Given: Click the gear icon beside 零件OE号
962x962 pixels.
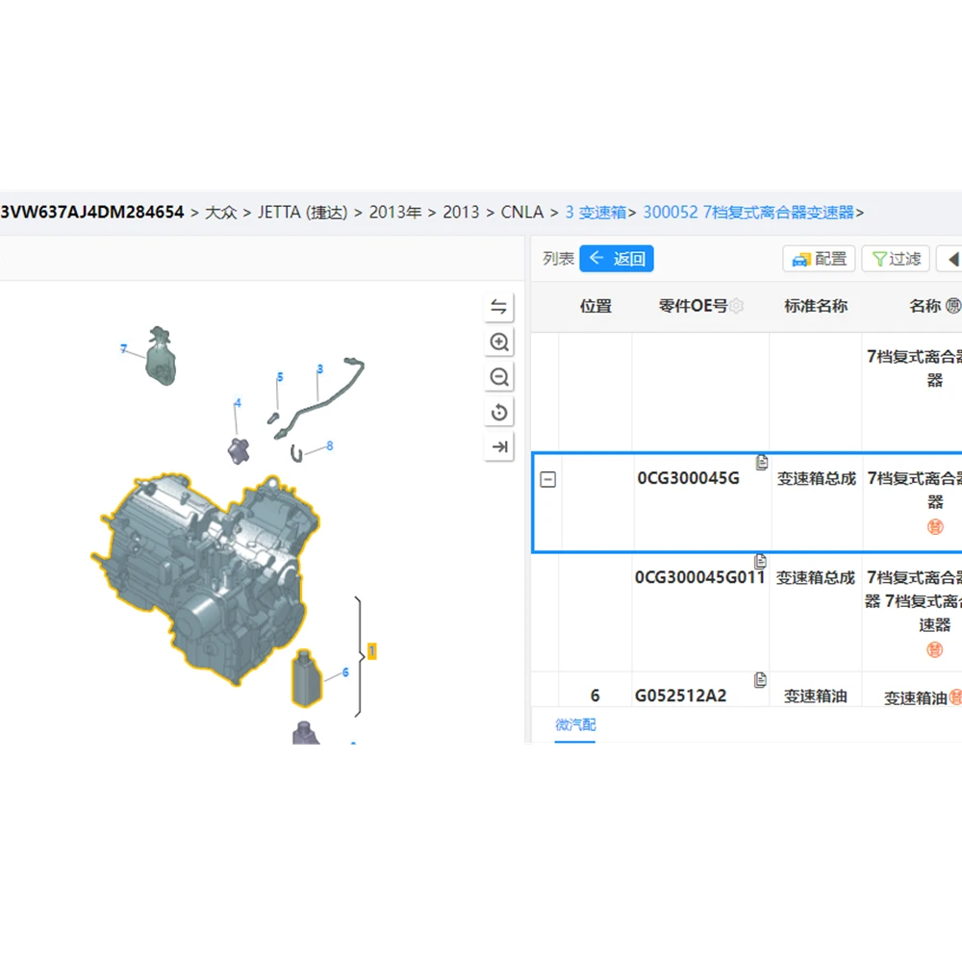Looking at the screenshot, I should [736, 306].
